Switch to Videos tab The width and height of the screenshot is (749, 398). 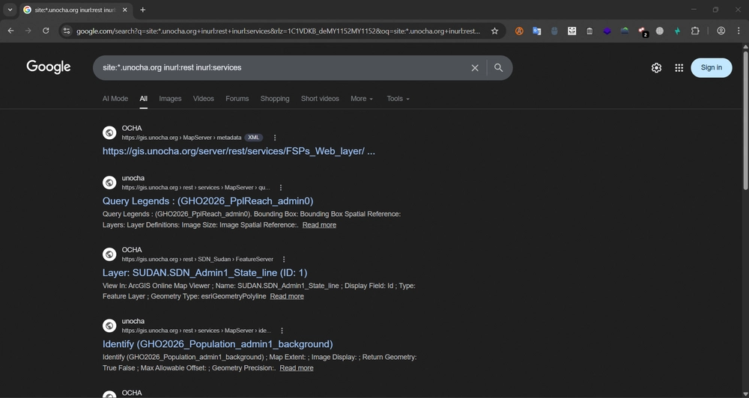point(204,98)
